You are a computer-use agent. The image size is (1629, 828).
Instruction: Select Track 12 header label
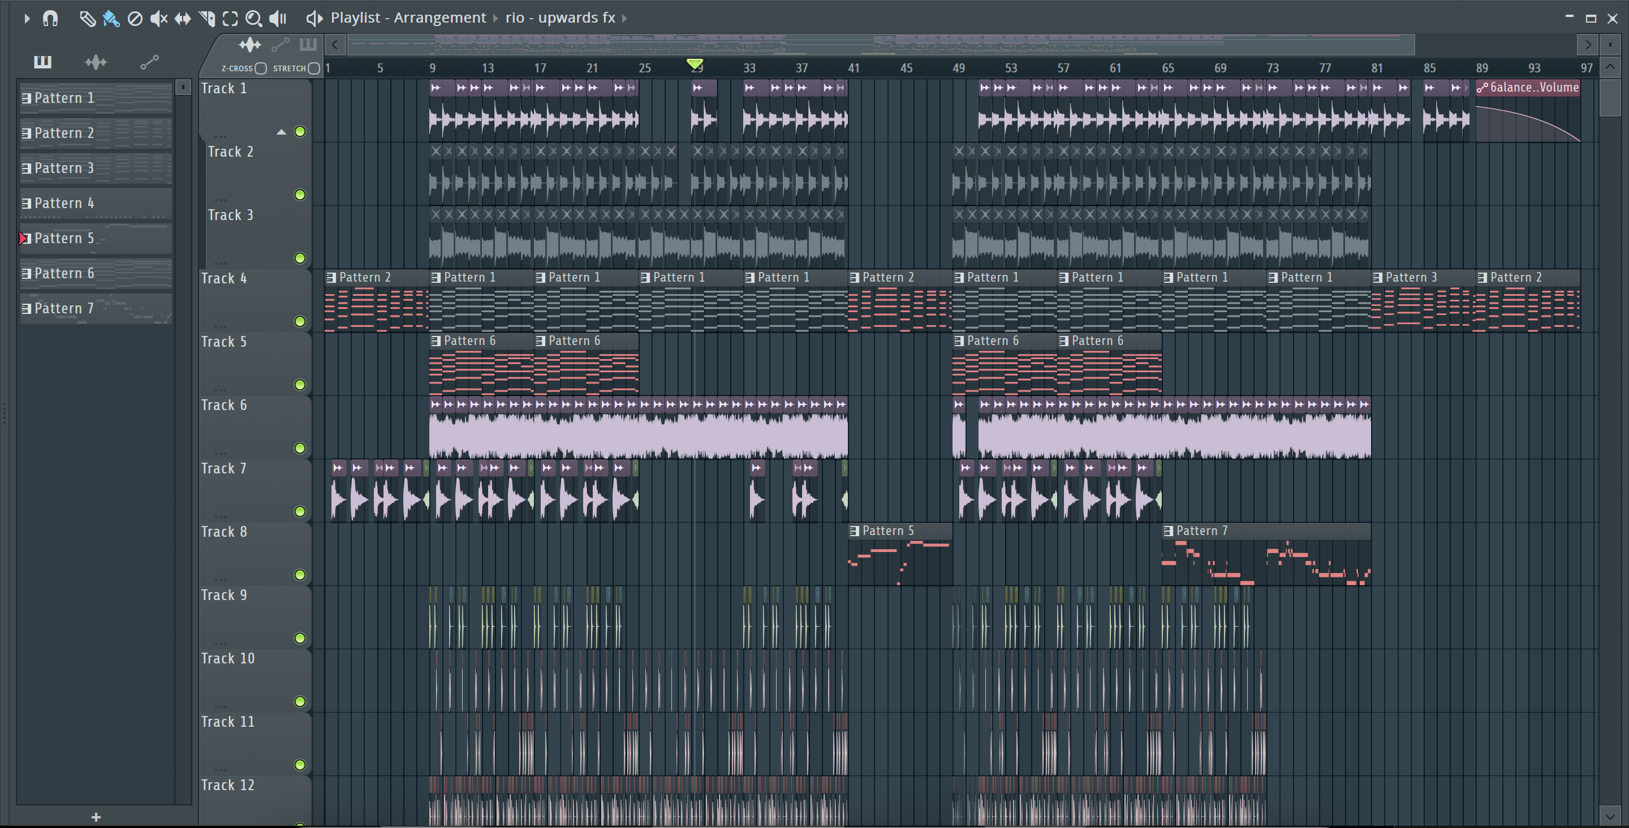tap(227, 785)
